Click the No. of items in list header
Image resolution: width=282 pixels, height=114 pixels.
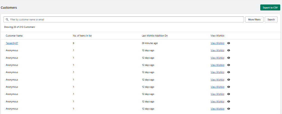click(x=82, y=36)
